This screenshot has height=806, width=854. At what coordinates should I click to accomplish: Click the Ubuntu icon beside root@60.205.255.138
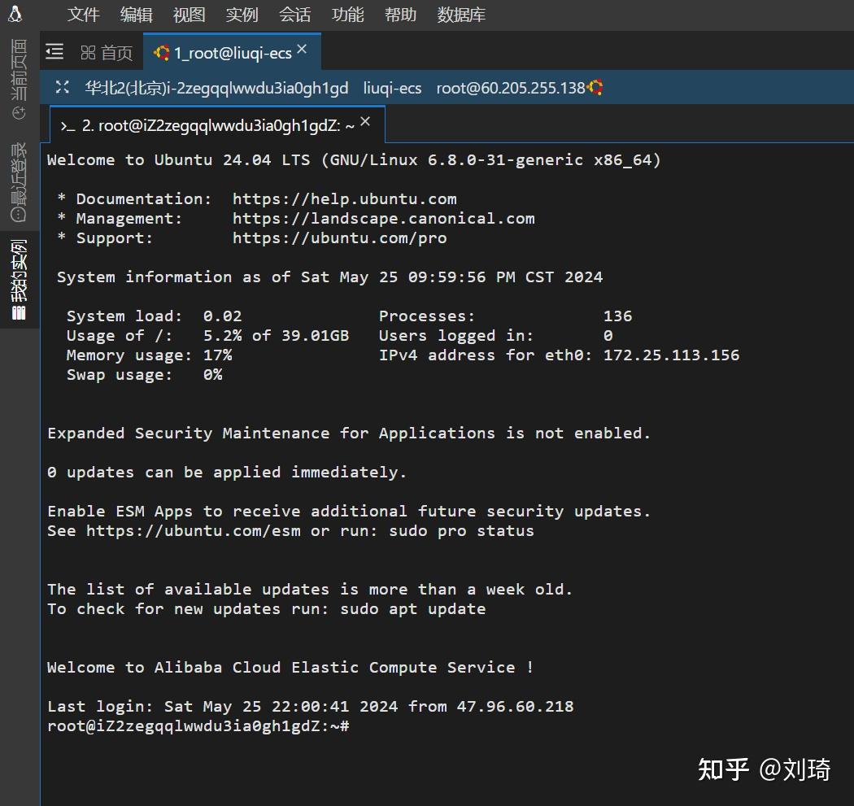click(594, 87)
